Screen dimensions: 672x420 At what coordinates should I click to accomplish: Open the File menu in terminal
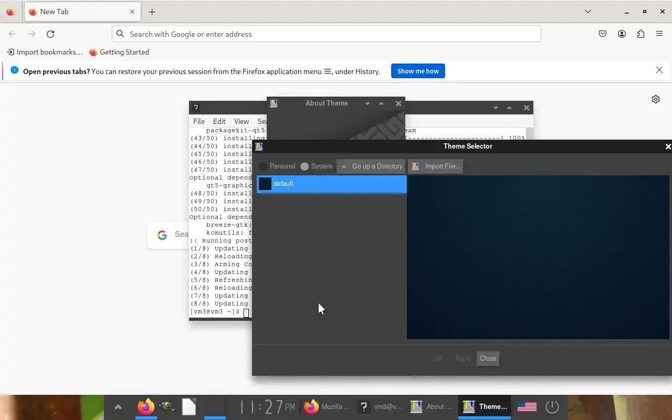(x=199, y=121)
